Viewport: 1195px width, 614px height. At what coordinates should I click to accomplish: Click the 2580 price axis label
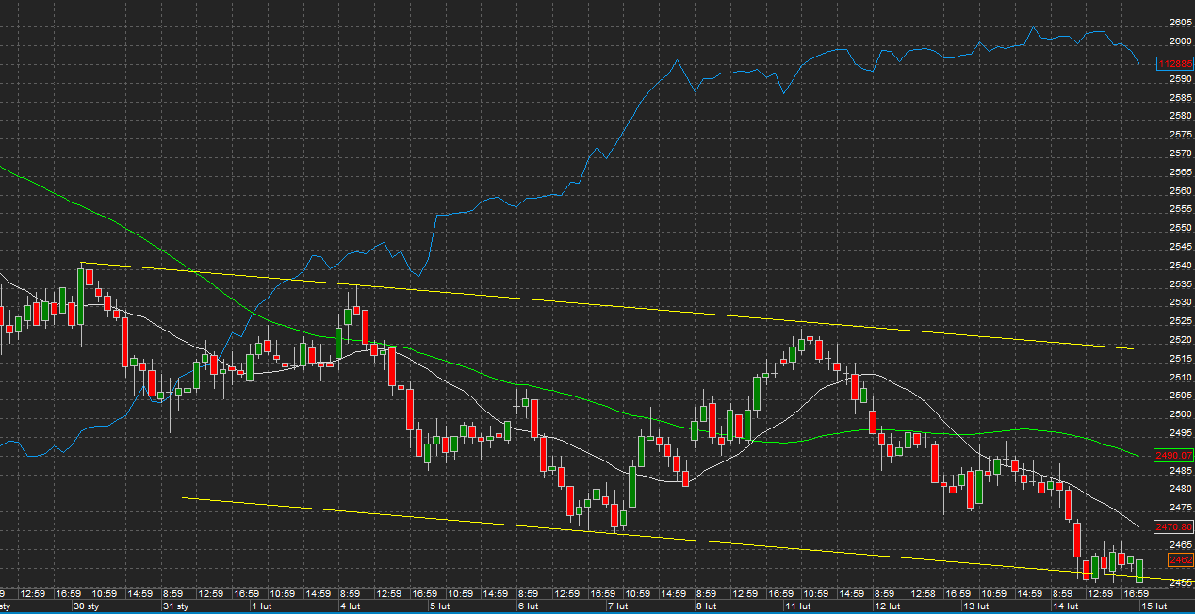pyautogui.click(x=1180, y=116)
